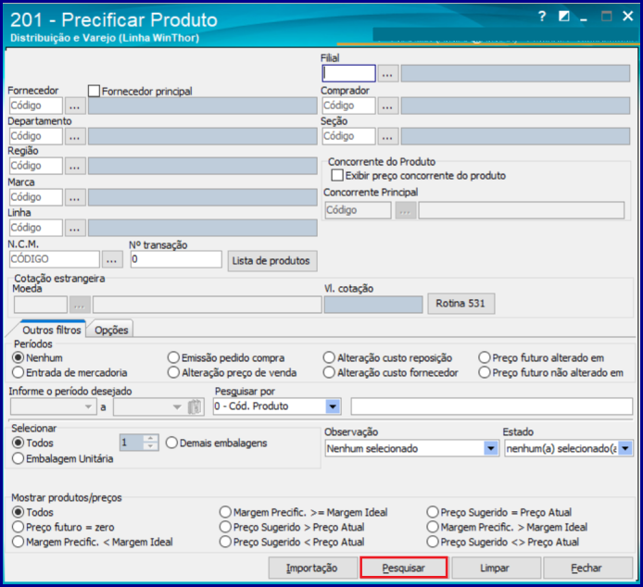Switch to Outros filtros tab
The image size is (643, 587).
point(51,330)
